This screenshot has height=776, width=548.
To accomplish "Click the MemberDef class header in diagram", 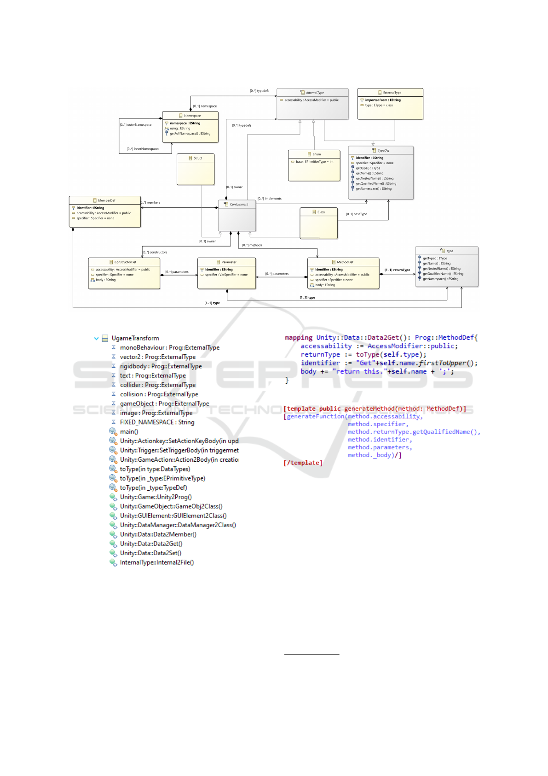I will 105,200.
